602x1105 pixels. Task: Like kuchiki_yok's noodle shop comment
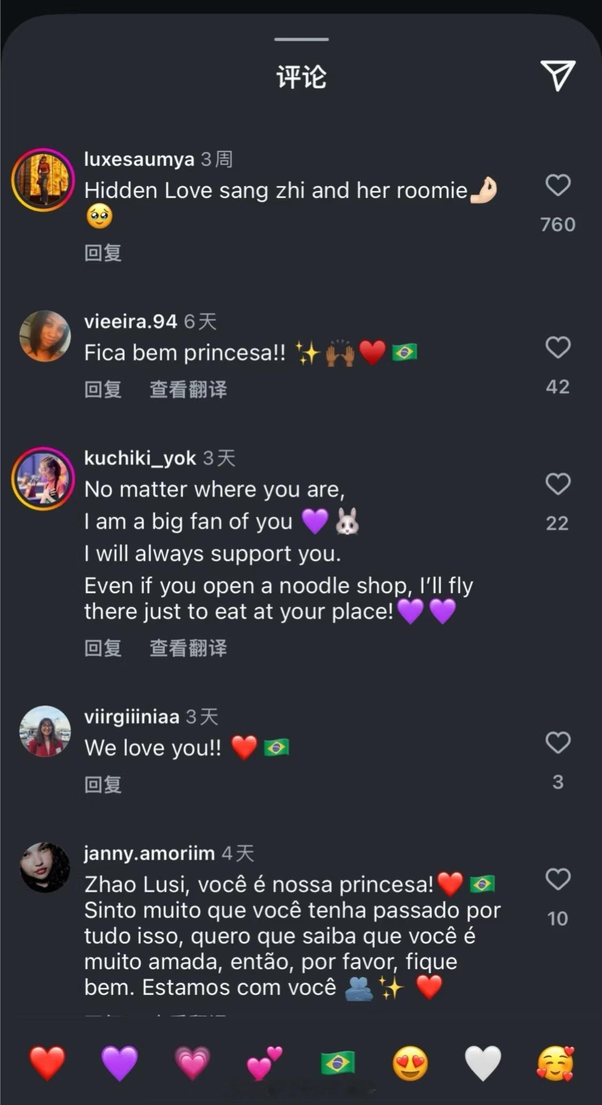558,484
